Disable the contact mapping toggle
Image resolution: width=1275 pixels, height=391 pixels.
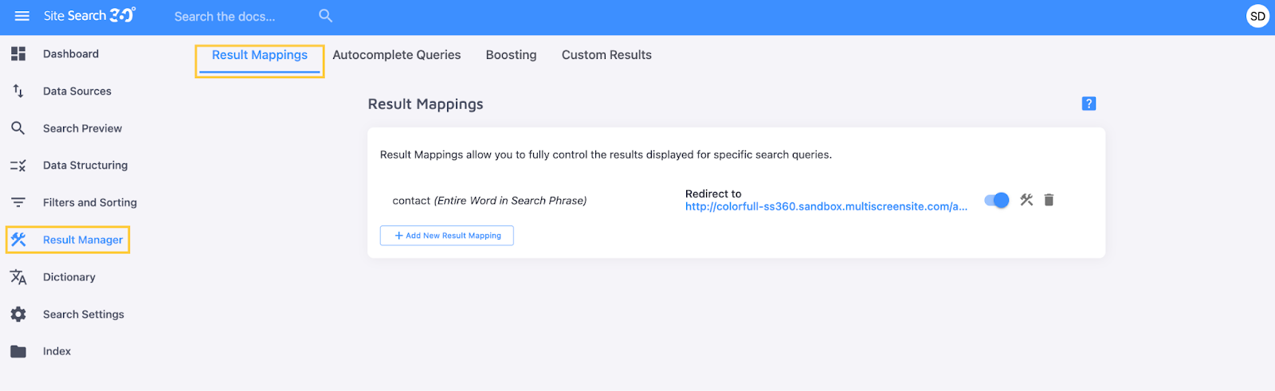[997, 200]
